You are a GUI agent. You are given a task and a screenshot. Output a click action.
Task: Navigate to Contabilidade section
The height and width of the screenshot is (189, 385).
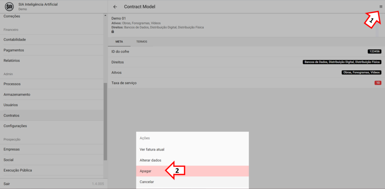[x=15, y=40]
